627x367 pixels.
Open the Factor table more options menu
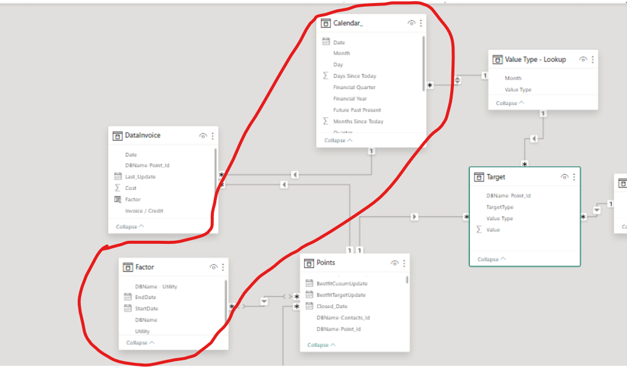223,267
